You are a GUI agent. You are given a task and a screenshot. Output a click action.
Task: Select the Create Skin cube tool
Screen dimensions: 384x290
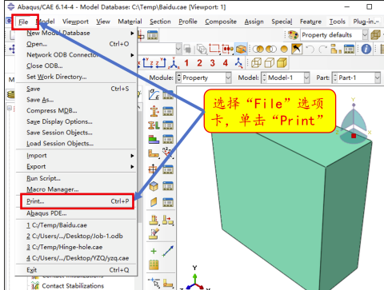154,186
